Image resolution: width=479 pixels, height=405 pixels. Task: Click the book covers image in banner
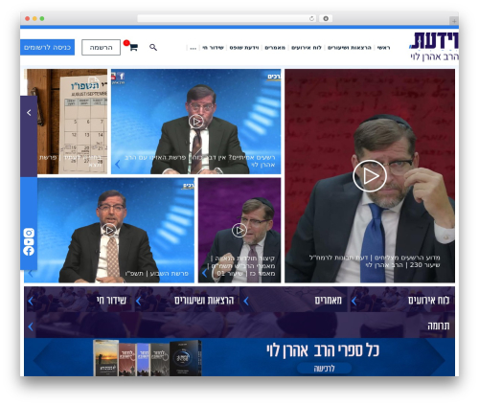pos(148,357)
